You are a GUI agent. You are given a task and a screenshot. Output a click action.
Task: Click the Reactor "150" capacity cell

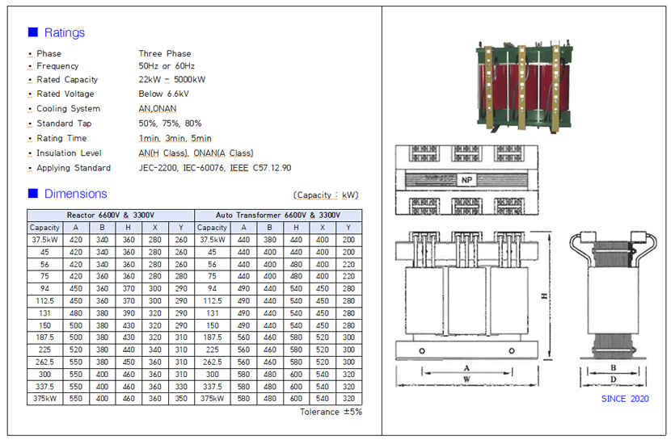click(x=44, y=325)
